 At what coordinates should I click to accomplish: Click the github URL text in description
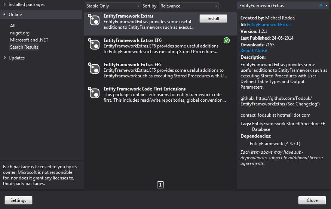tap(280, 101)
